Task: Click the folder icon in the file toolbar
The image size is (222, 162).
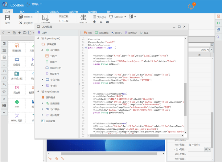Action: pos(25,33)
